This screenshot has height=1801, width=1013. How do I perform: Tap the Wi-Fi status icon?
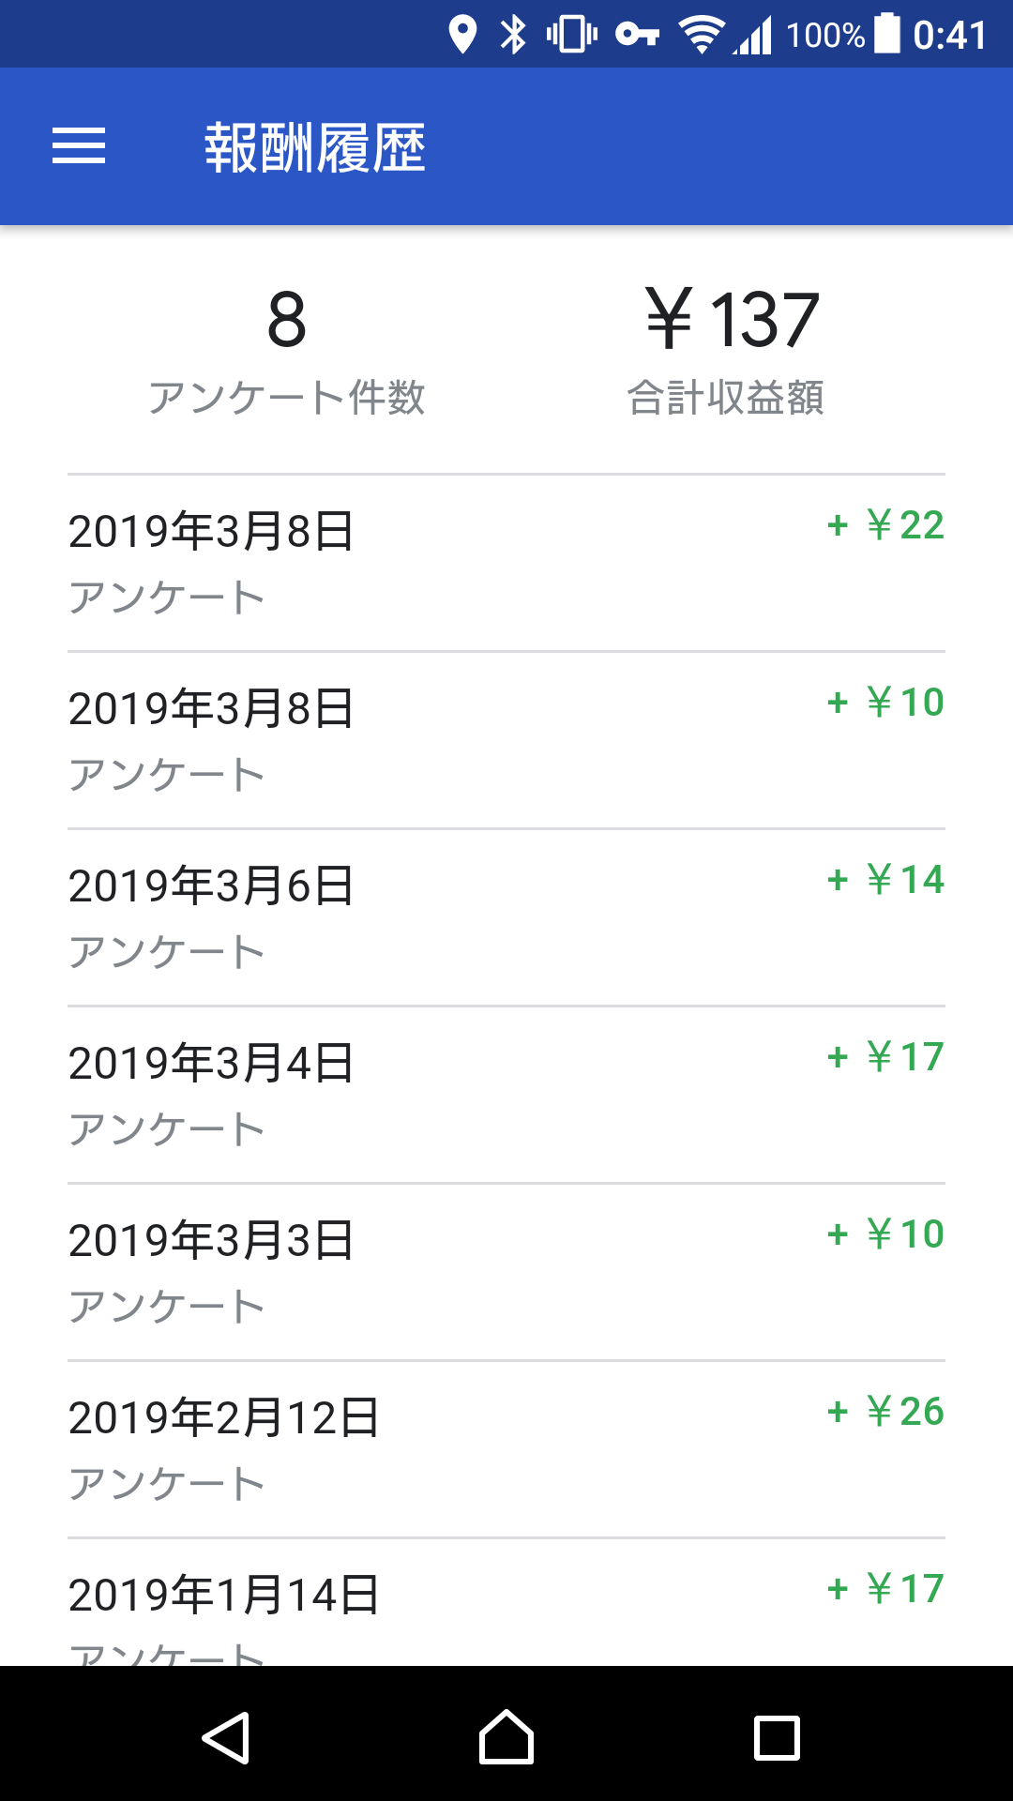[x=701, y=36]
